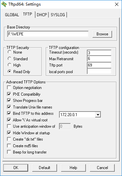Switch to the GLOBAL tab

tap(12, 15)
